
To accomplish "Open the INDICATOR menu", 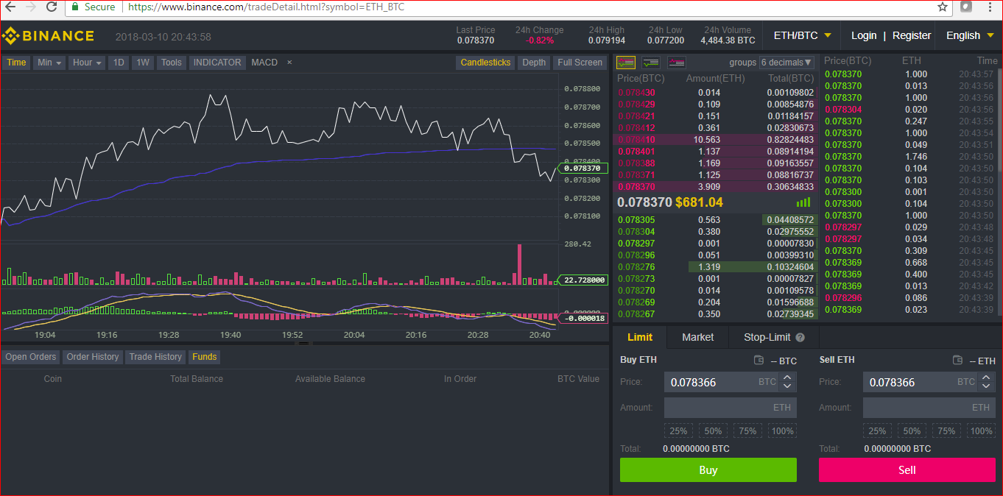I will [x=217, y=63].
